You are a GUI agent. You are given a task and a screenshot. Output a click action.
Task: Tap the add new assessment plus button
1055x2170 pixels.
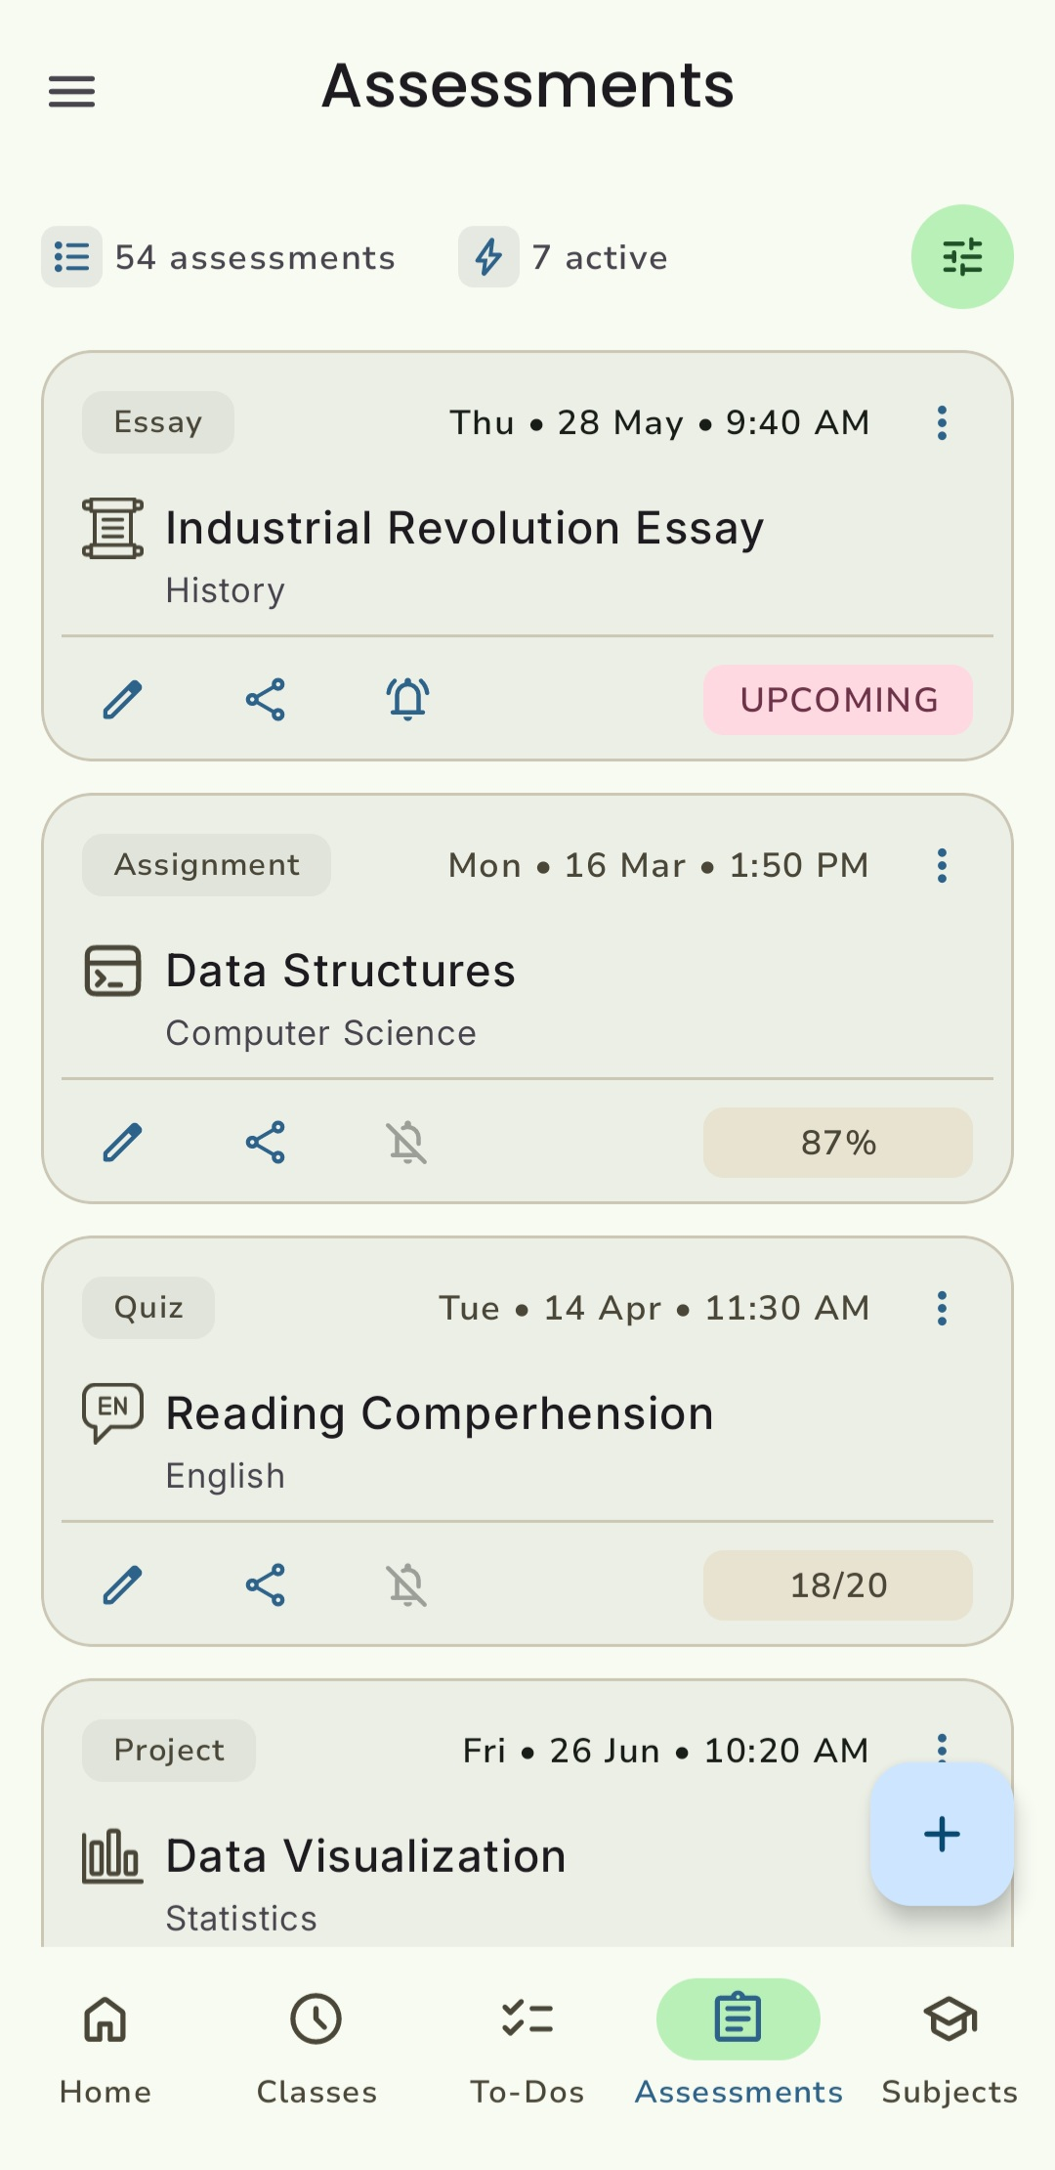(x=942, y=1834)
